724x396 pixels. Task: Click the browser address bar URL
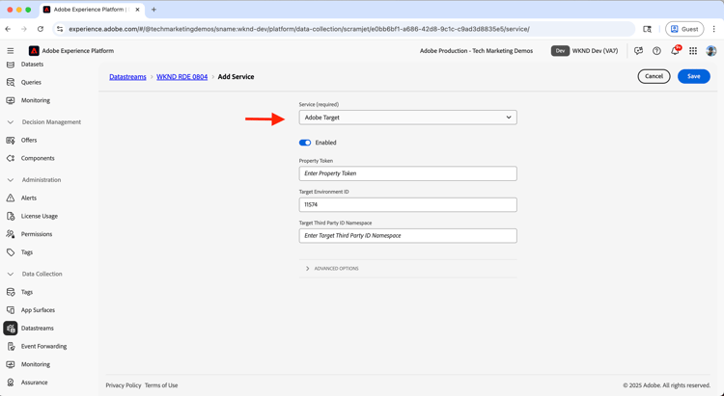(298, 29)
